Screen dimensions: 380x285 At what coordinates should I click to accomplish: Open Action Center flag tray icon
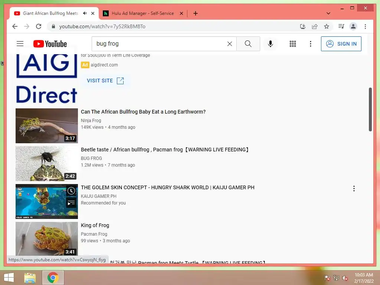327,278
